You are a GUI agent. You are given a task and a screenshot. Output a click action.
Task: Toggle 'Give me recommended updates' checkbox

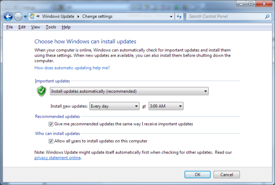51,124
